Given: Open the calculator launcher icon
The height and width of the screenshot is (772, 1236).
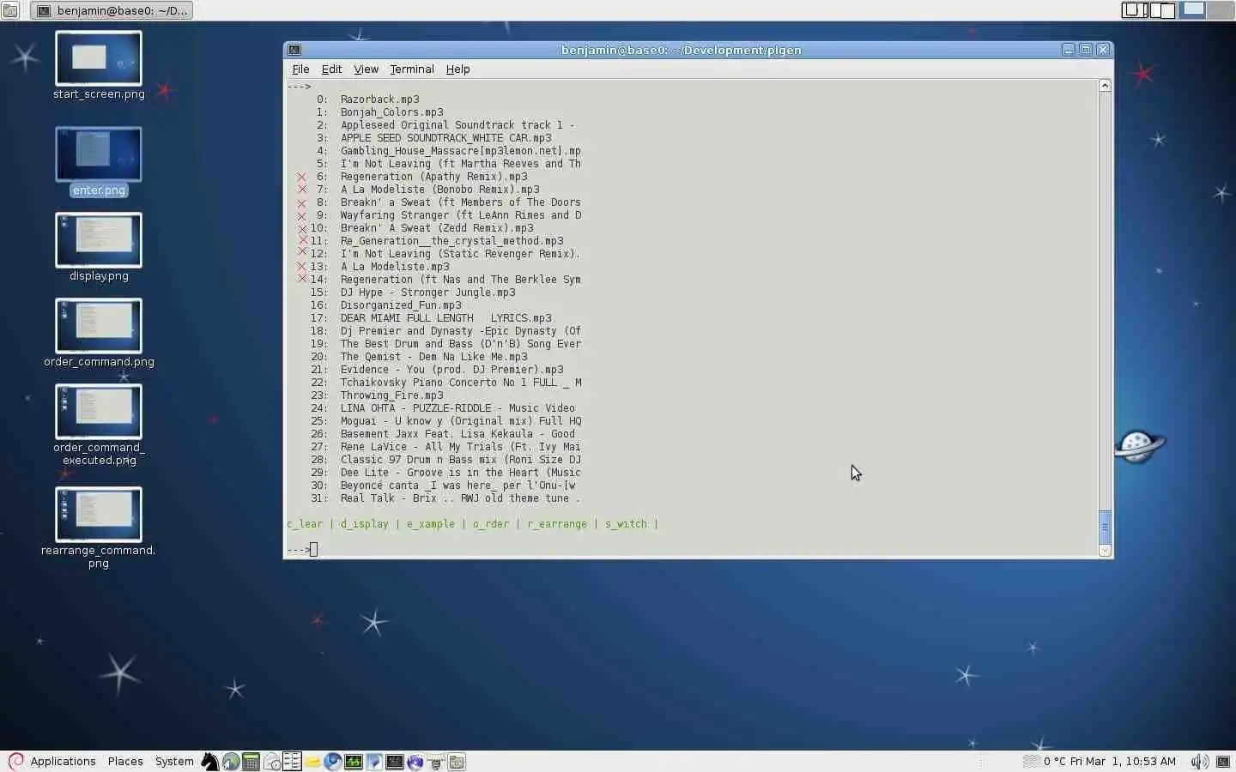Looking at the screenshot, I should [251, 762].
